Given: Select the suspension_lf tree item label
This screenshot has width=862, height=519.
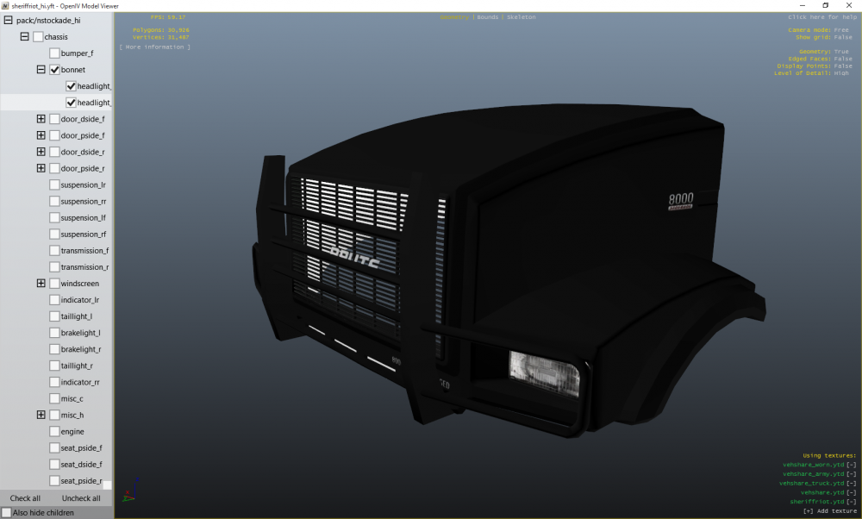Looking at the screenshot, I should click(x=84, y=218).
